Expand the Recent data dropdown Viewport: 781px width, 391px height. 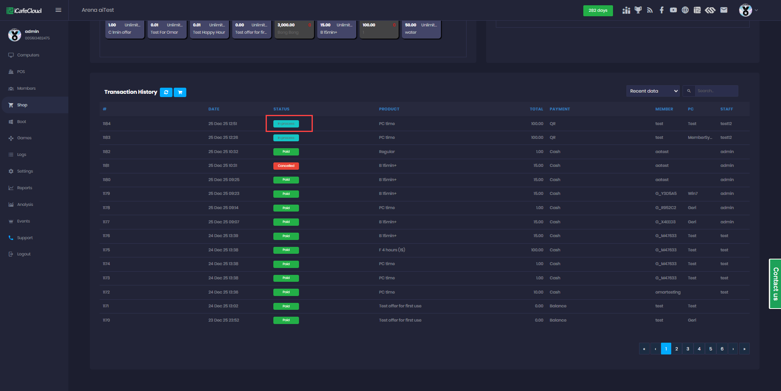[x=653, y=91]
